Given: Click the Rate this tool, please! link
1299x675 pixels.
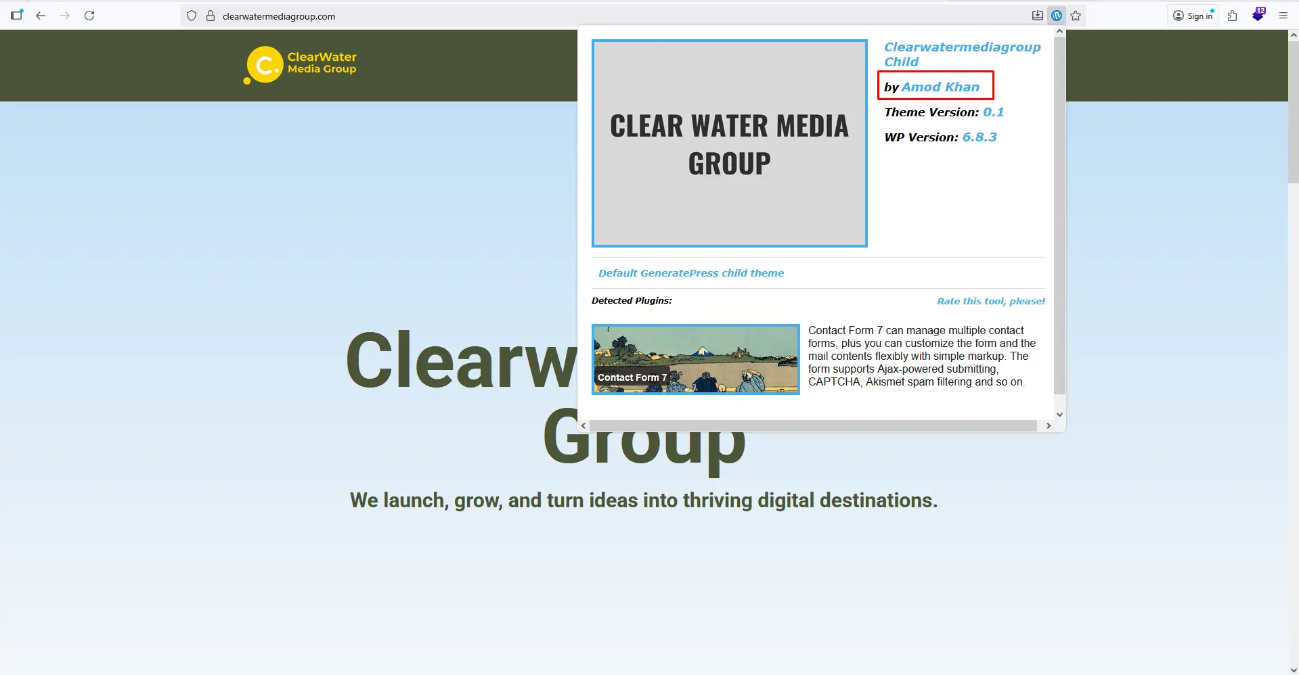Looking at the screenshot, I should tap(990, 301).
